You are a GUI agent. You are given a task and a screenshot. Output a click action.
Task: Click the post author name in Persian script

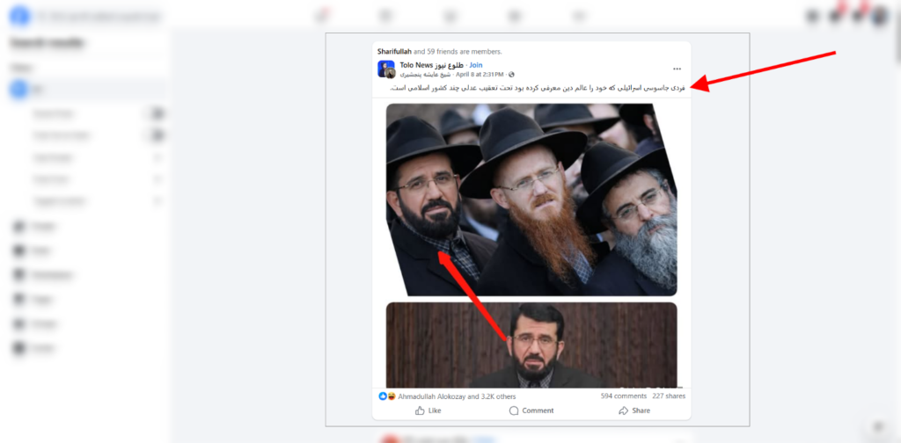[x=426, y=75]
